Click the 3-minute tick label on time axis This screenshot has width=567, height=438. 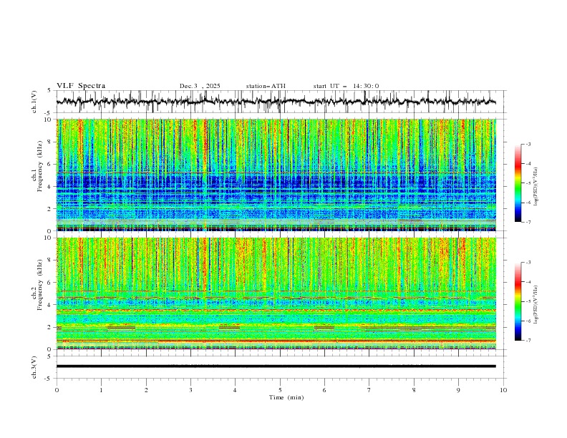(x=190, y=389)
